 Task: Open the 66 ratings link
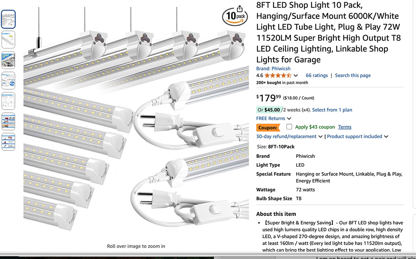(317, 75)
